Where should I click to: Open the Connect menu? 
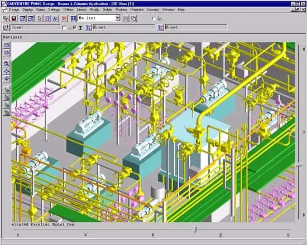tap(153, 9)
